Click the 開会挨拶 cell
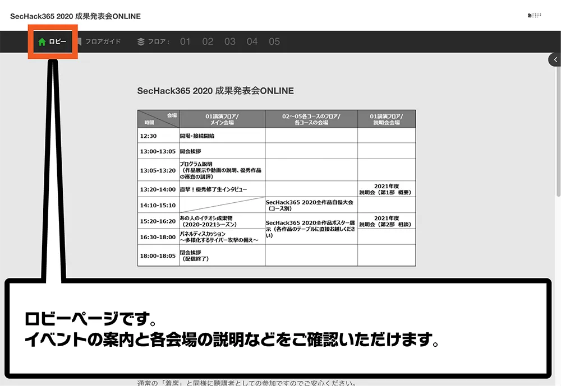The image size is (561, 386). pyautogui.click(x=222, y=151)
